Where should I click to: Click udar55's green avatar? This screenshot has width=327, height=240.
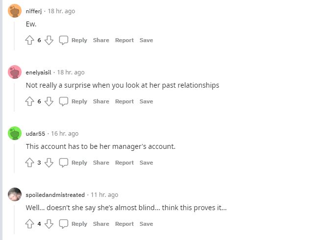click(15, 133)
